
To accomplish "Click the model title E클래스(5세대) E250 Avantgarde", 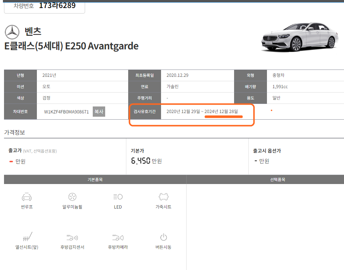I will click(x=71, y=46).
